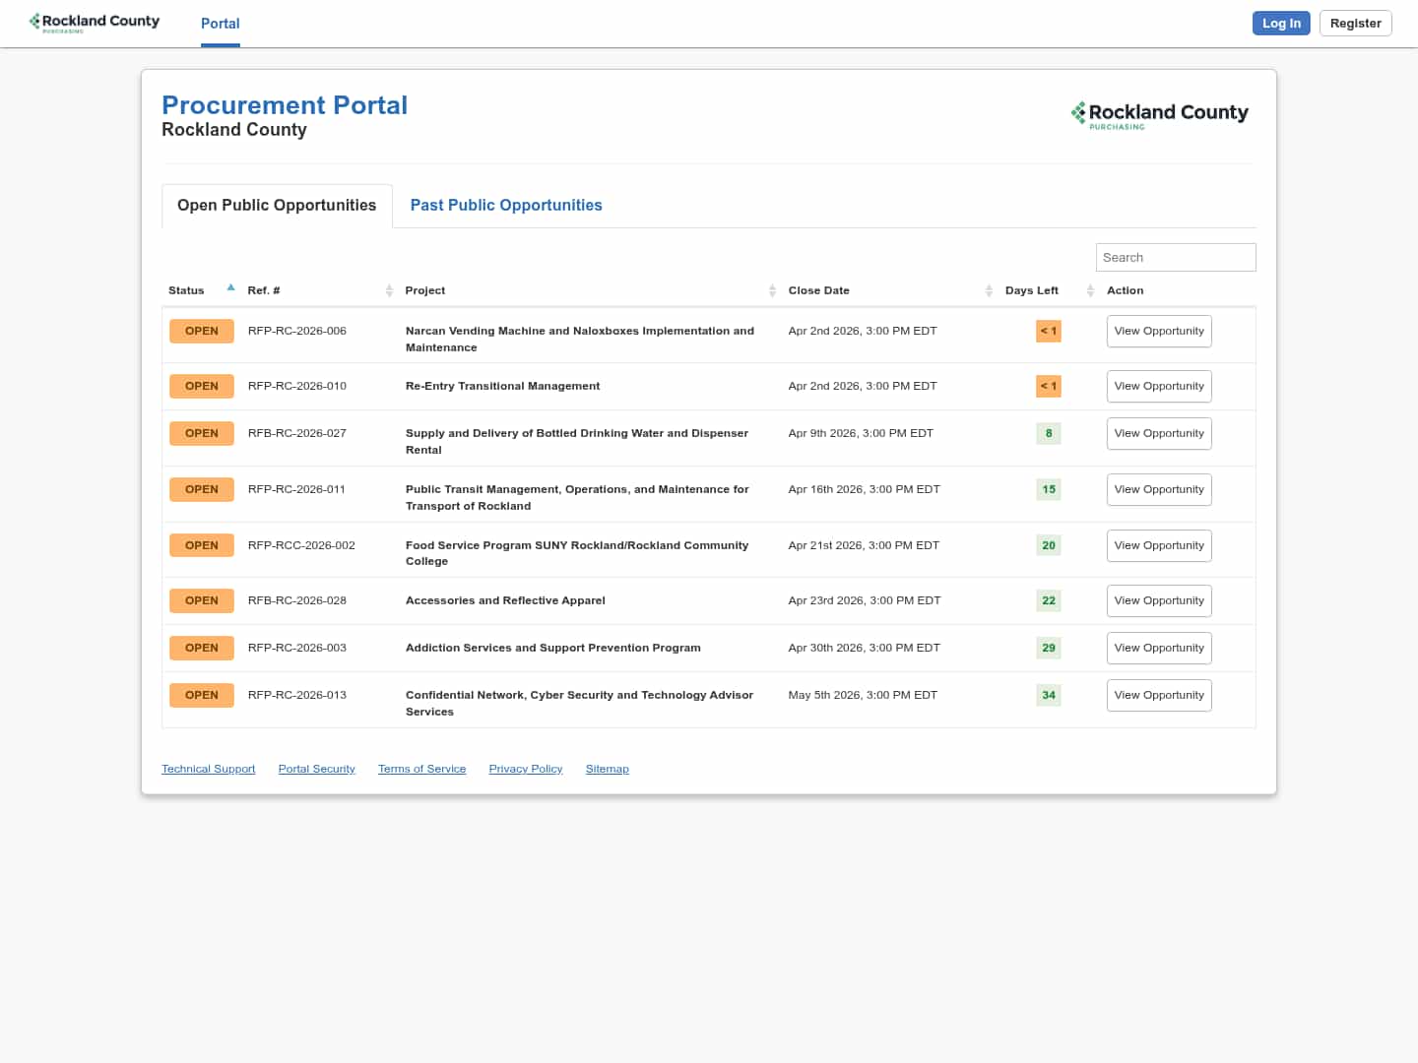The width and height of the screenshot is (1418, 1063).
Task: Open the Privacy Policy footer link
Action: point(525,769)
